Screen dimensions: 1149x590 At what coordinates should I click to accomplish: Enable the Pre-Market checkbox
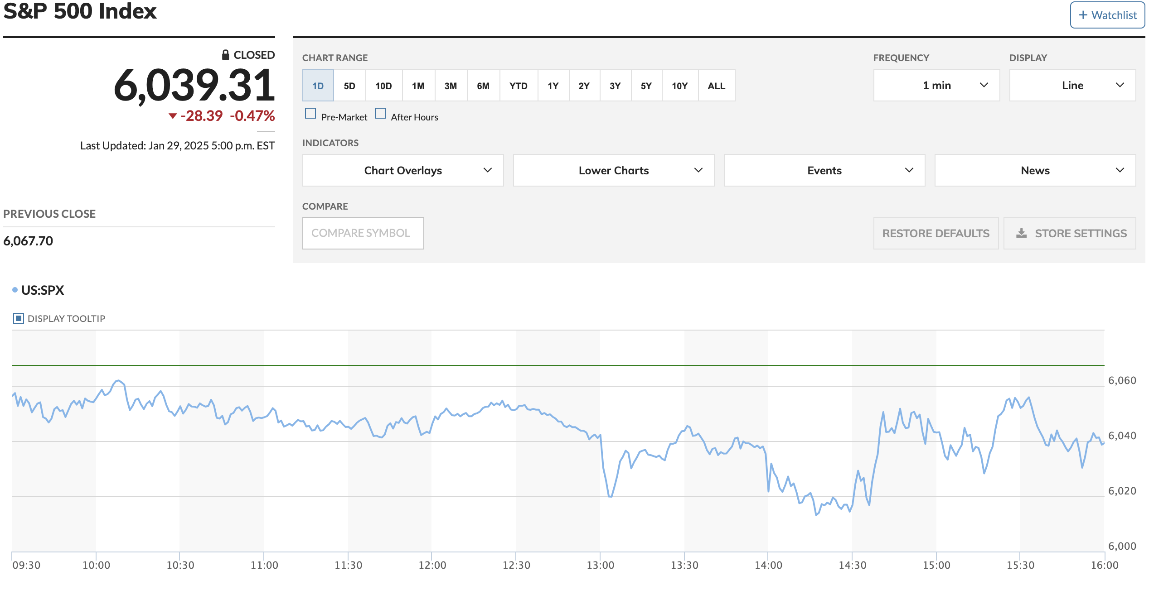(x=310, y=113)
